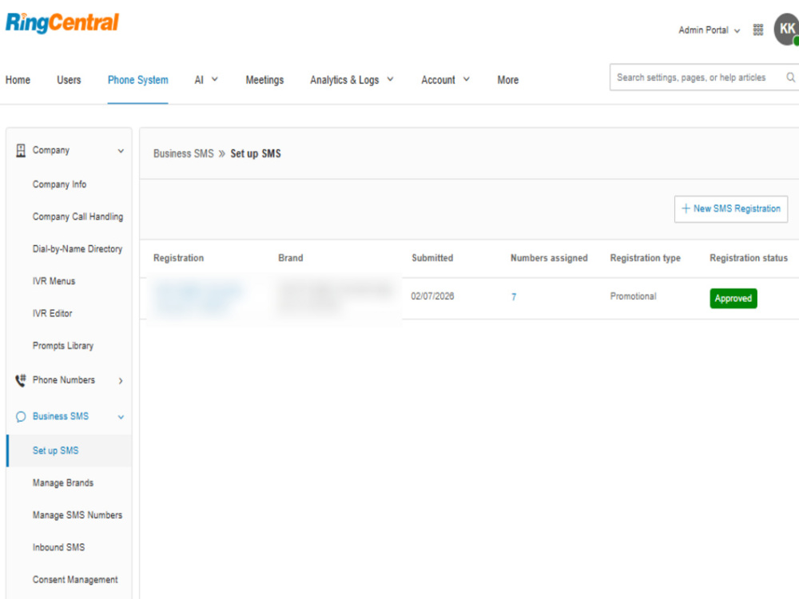Click New SMS Registration button
This screenshot has width=799, height=599.
(731, 208)
